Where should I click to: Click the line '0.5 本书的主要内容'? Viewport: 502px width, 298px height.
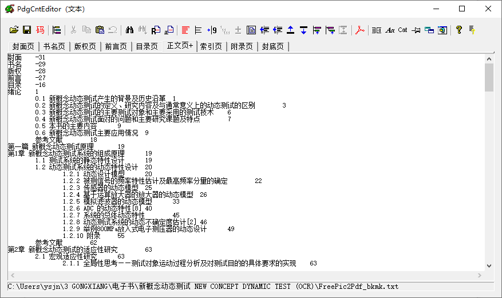coord(78,126)
